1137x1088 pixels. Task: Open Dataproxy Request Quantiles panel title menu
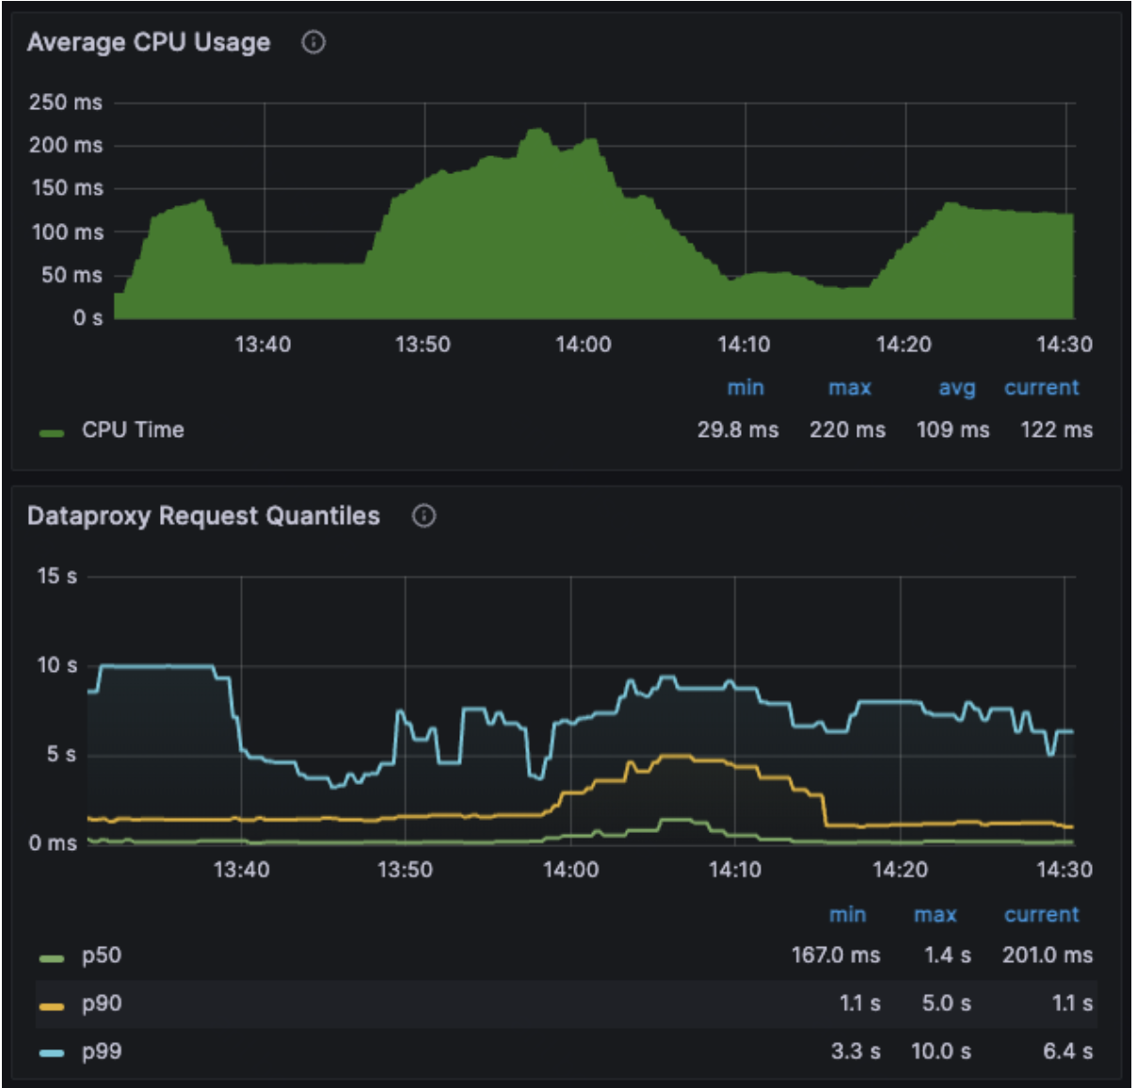(203, 516)
